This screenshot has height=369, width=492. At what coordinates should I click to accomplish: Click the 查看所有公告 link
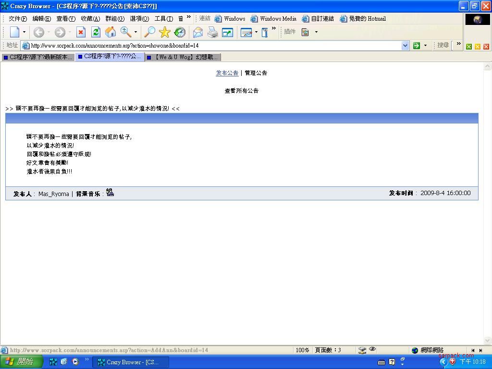(242, 91)
